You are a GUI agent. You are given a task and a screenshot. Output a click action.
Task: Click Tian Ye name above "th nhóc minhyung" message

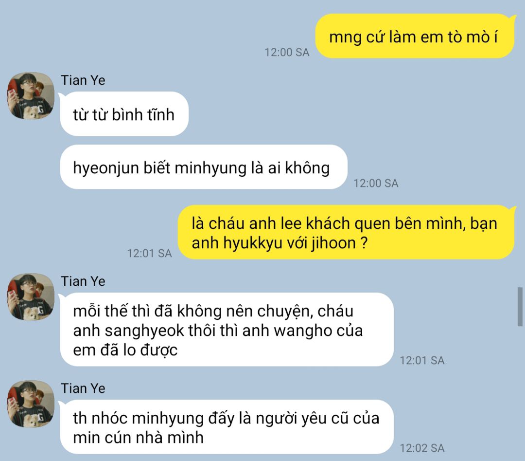(x=83, y=388)
